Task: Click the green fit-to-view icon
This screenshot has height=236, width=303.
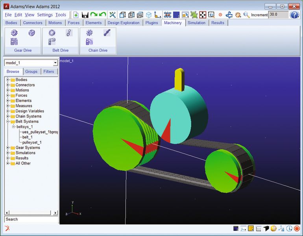Action: [x=194, y=15]
